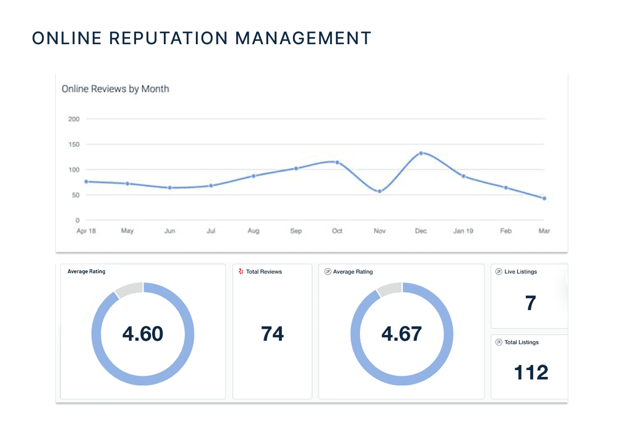Open the Total Listings value 112

[x=531, y=372]
